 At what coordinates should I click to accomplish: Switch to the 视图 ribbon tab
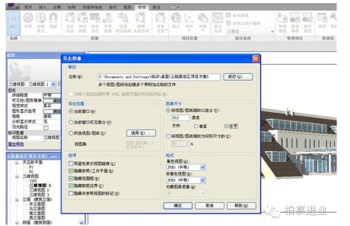[128, 7]
